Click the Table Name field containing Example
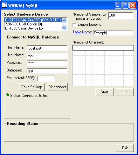138x155 pixels. click(x=113, y=33)
